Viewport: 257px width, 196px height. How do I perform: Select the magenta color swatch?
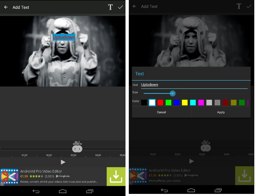tap(201, 103)
